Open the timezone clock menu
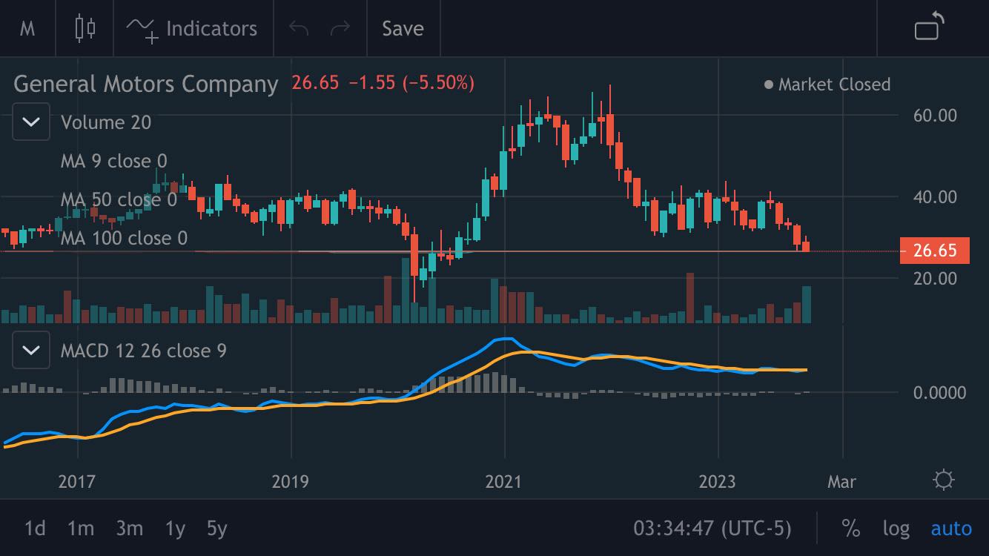989x556 pixels. 712,529
